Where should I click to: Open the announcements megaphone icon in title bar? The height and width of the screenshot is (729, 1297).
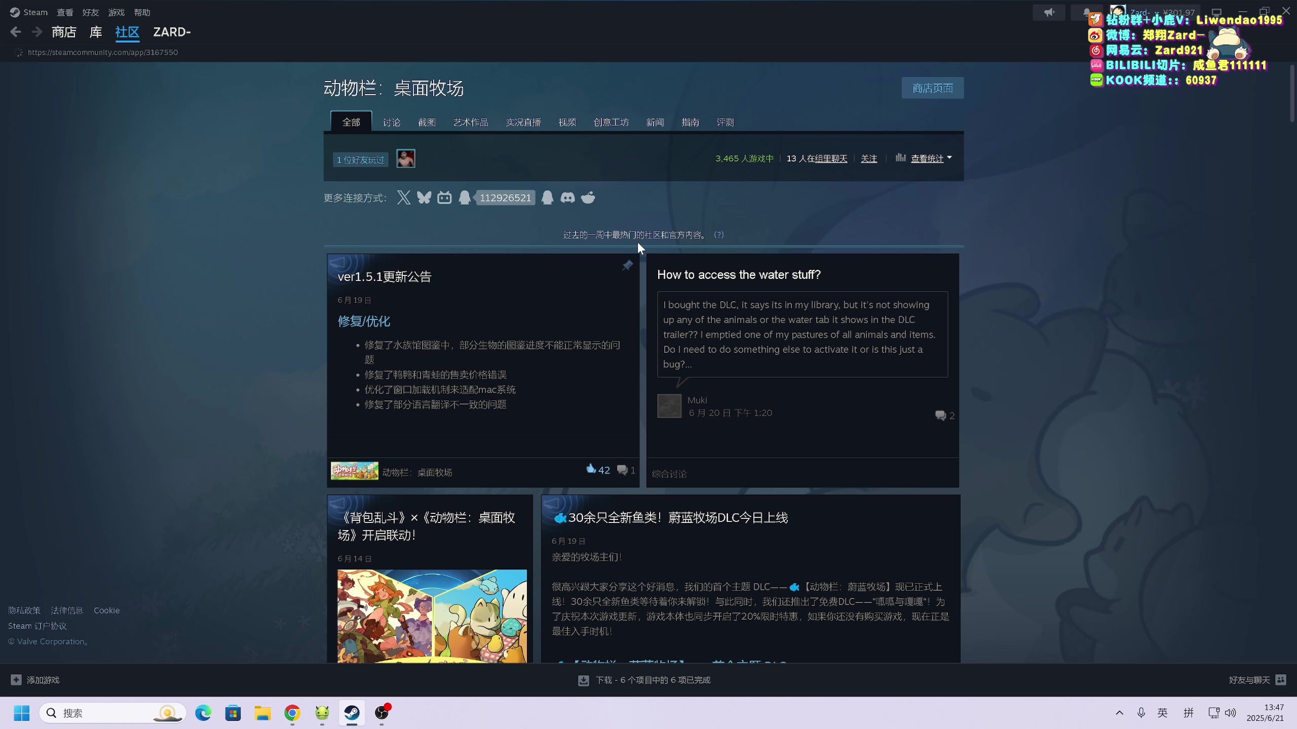[1049, 12]
